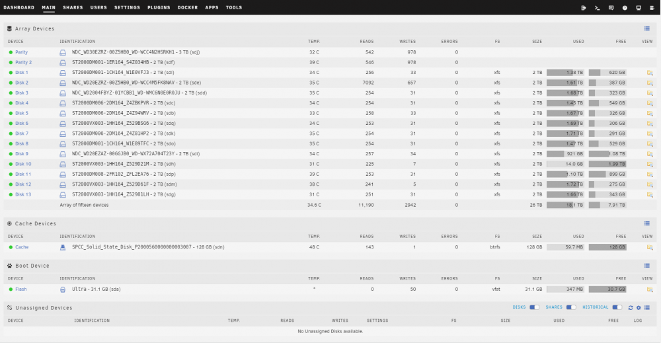
Task: Click Disk 10 used bar showing 14.0 GB
Action: (x=565, y=165)
